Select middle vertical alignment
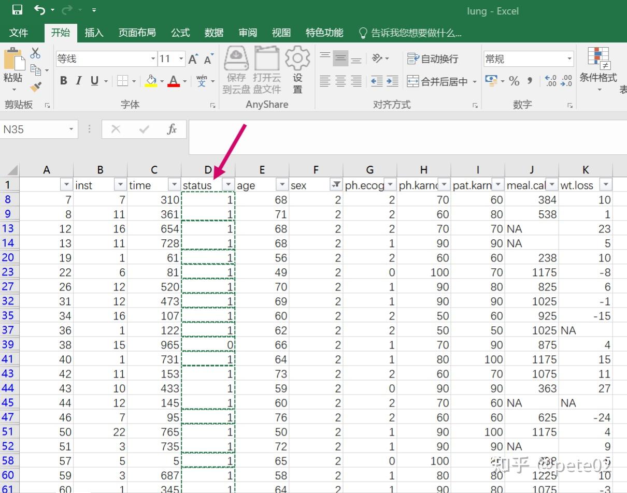This screenshot has width=627, height=493. point(340,58)
